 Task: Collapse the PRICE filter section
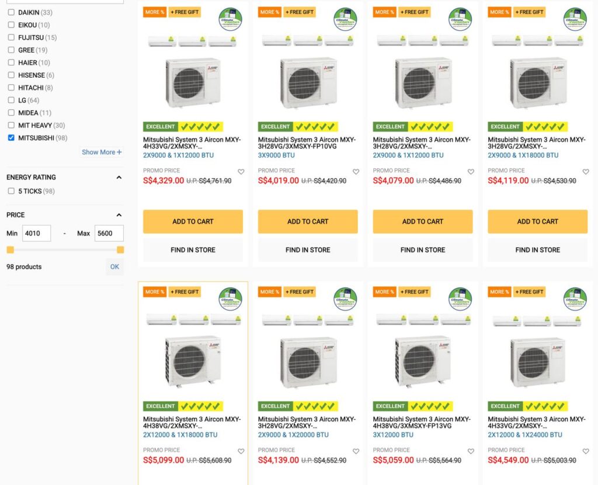119,215
